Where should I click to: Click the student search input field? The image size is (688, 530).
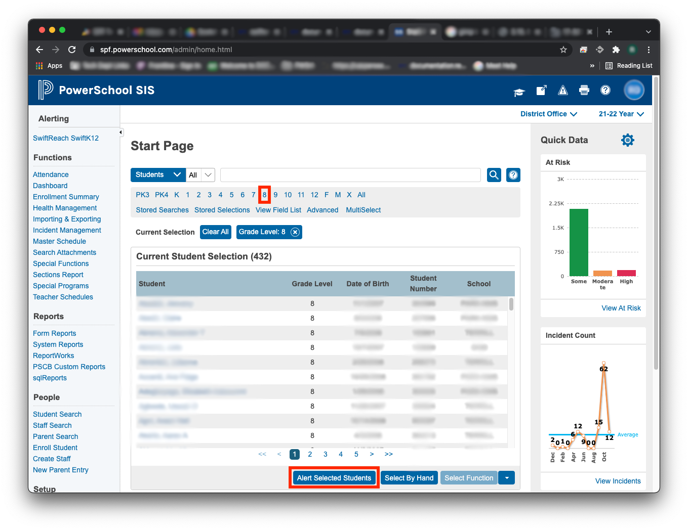(x=350, y=175)
